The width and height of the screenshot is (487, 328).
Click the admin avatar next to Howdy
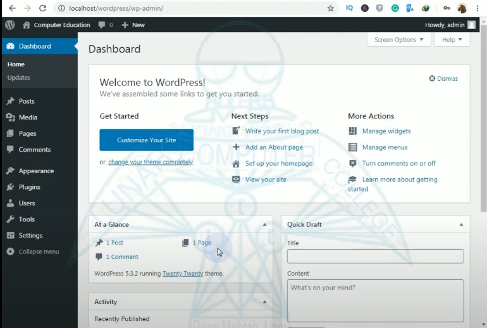pos(471,25)
